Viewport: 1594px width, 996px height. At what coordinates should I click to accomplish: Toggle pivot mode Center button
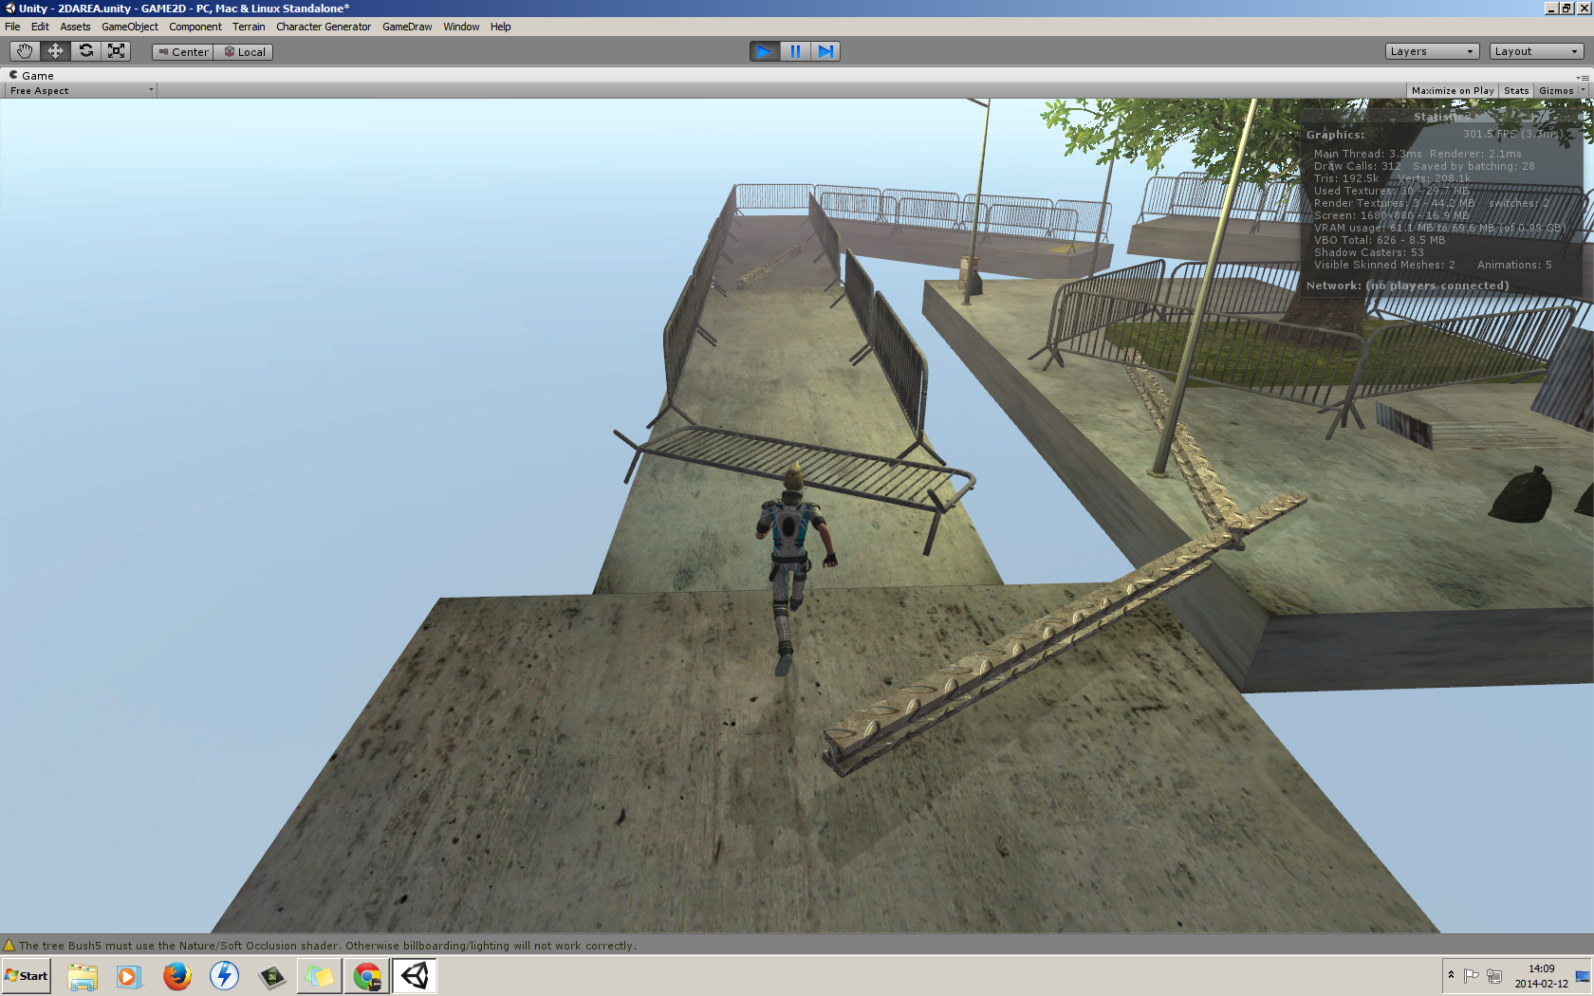(x=183, y=52)
